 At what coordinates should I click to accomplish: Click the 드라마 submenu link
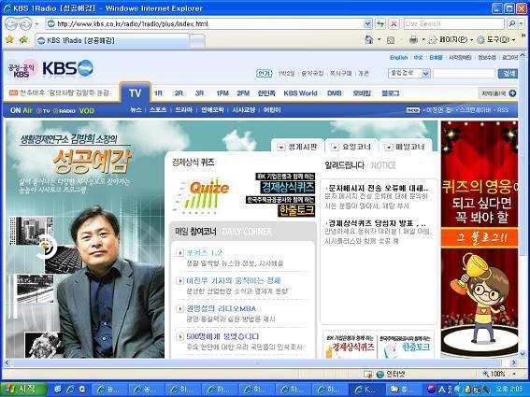pyautogui.click(x=184, y=110)
